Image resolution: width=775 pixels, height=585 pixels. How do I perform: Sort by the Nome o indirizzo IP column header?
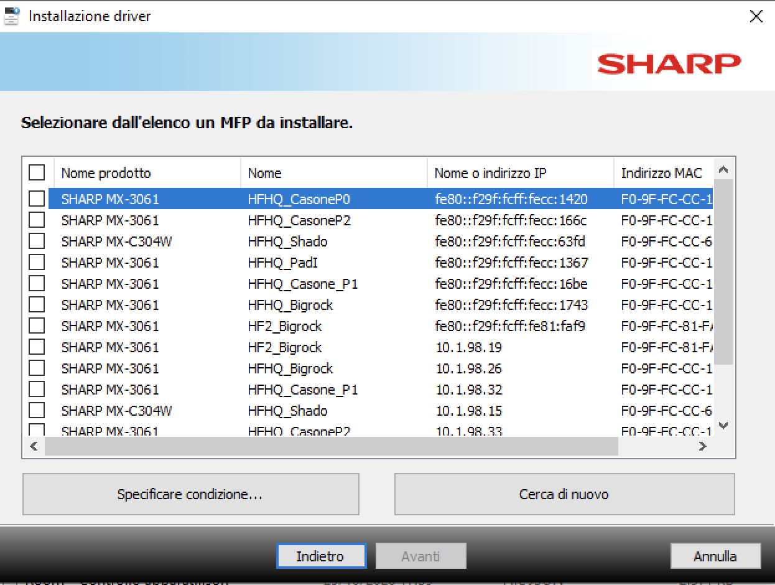pyautogui.click(x=521, y=173)
